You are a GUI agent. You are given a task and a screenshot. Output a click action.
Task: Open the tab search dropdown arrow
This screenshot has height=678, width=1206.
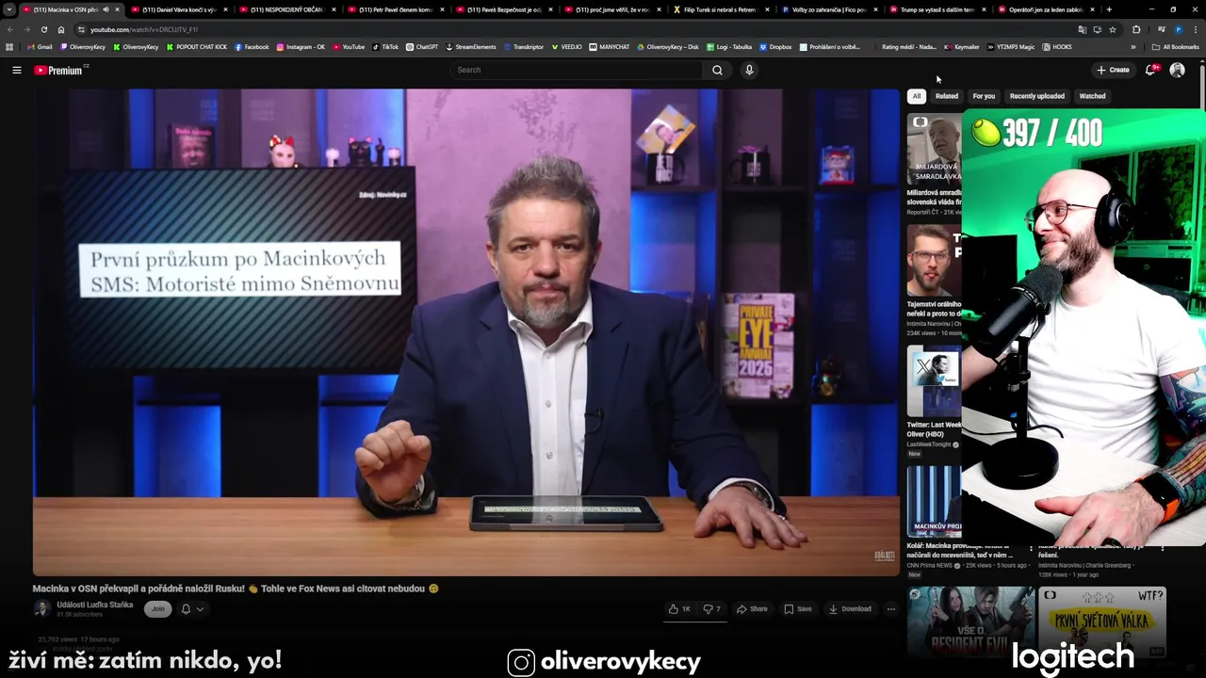pos(9,9)
